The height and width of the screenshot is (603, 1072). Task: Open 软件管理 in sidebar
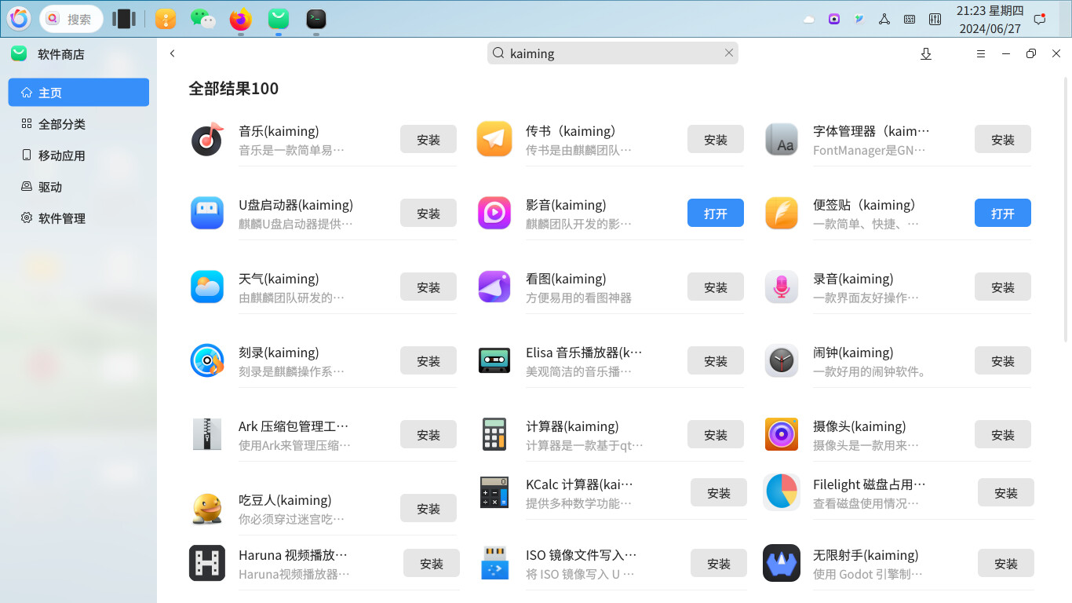(x=78, y=218)
